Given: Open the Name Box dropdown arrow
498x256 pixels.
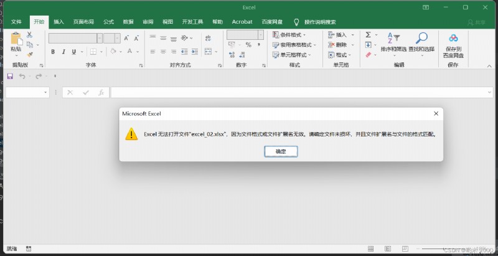Looking at the screenshot, I should pyautogui.click(x=45, y=92).
